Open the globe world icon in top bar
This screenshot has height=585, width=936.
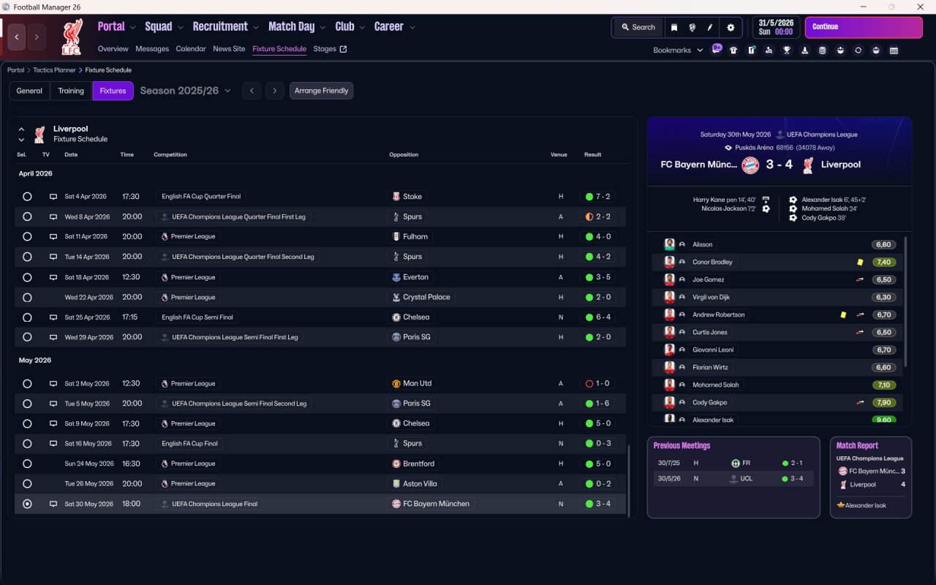coord(692,28)
